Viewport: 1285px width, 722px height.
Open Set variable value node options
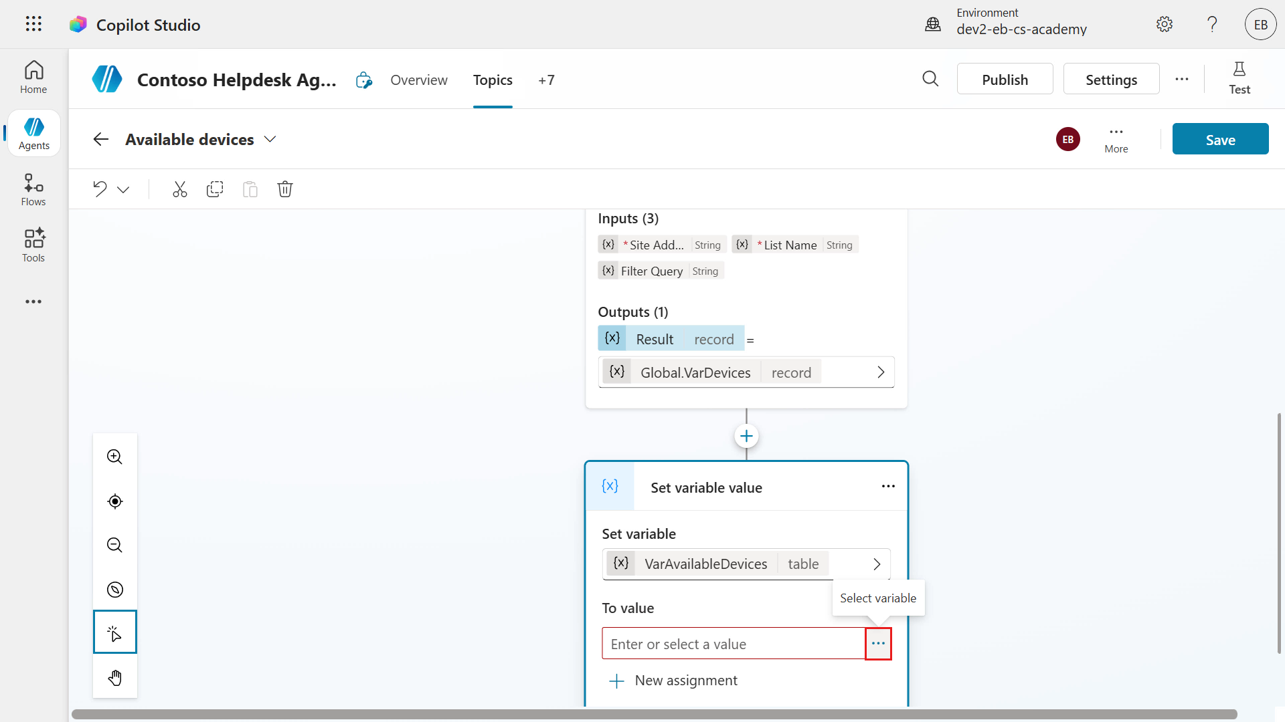(x=888, y=487)
